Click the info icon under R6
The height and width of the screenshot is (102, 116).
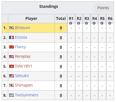110,23
